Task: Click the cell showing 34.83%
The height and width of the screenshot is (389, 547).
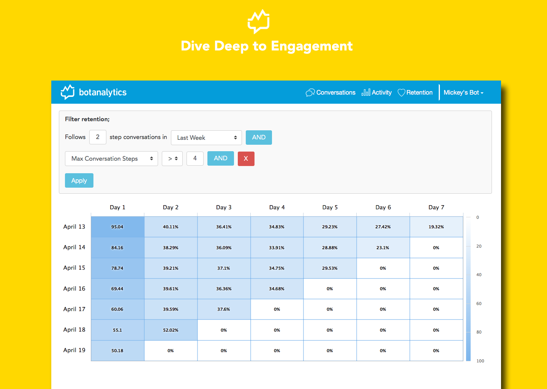Action: coord(277,227)
